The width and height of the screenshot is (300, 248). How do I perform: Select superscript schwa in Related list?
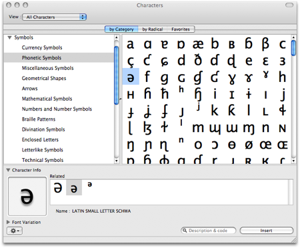(x=89, y=184)
